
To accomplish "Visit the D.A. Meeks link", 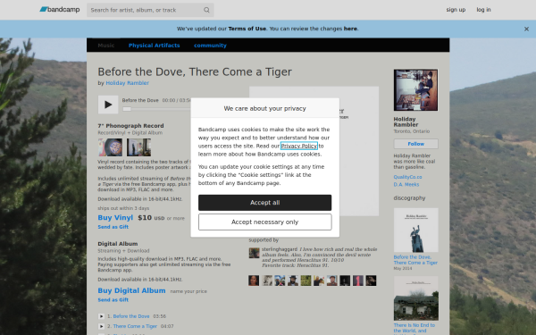I will coord(406,185).
